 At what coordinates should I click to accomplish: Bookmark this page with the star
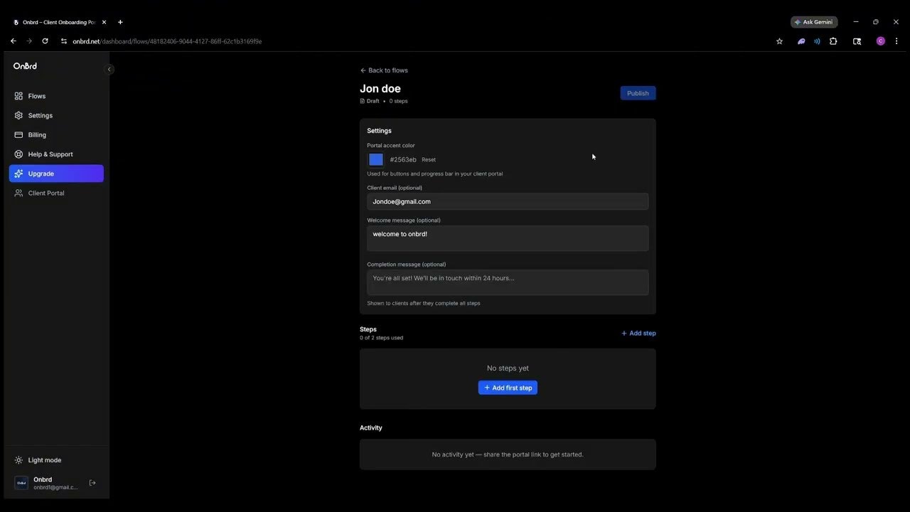click(779, 41)
